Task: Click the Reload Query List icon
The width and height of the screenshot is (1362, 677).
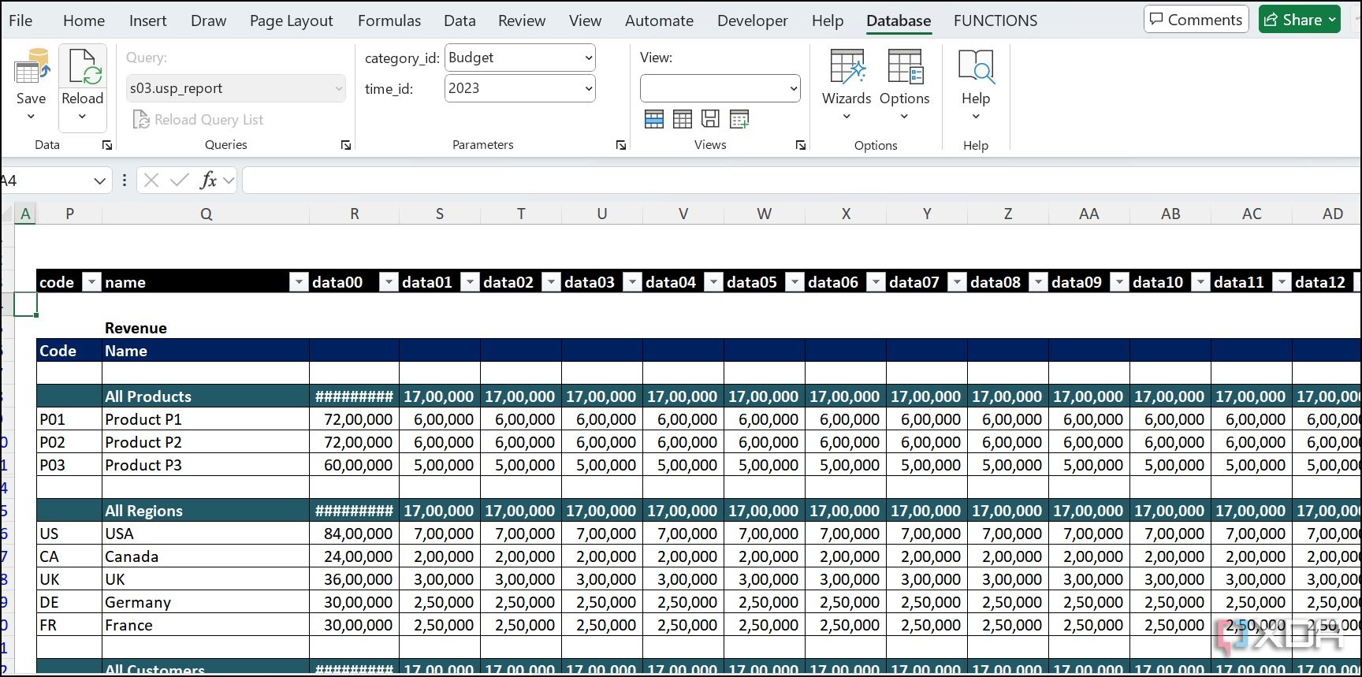Action: point(141,119)
